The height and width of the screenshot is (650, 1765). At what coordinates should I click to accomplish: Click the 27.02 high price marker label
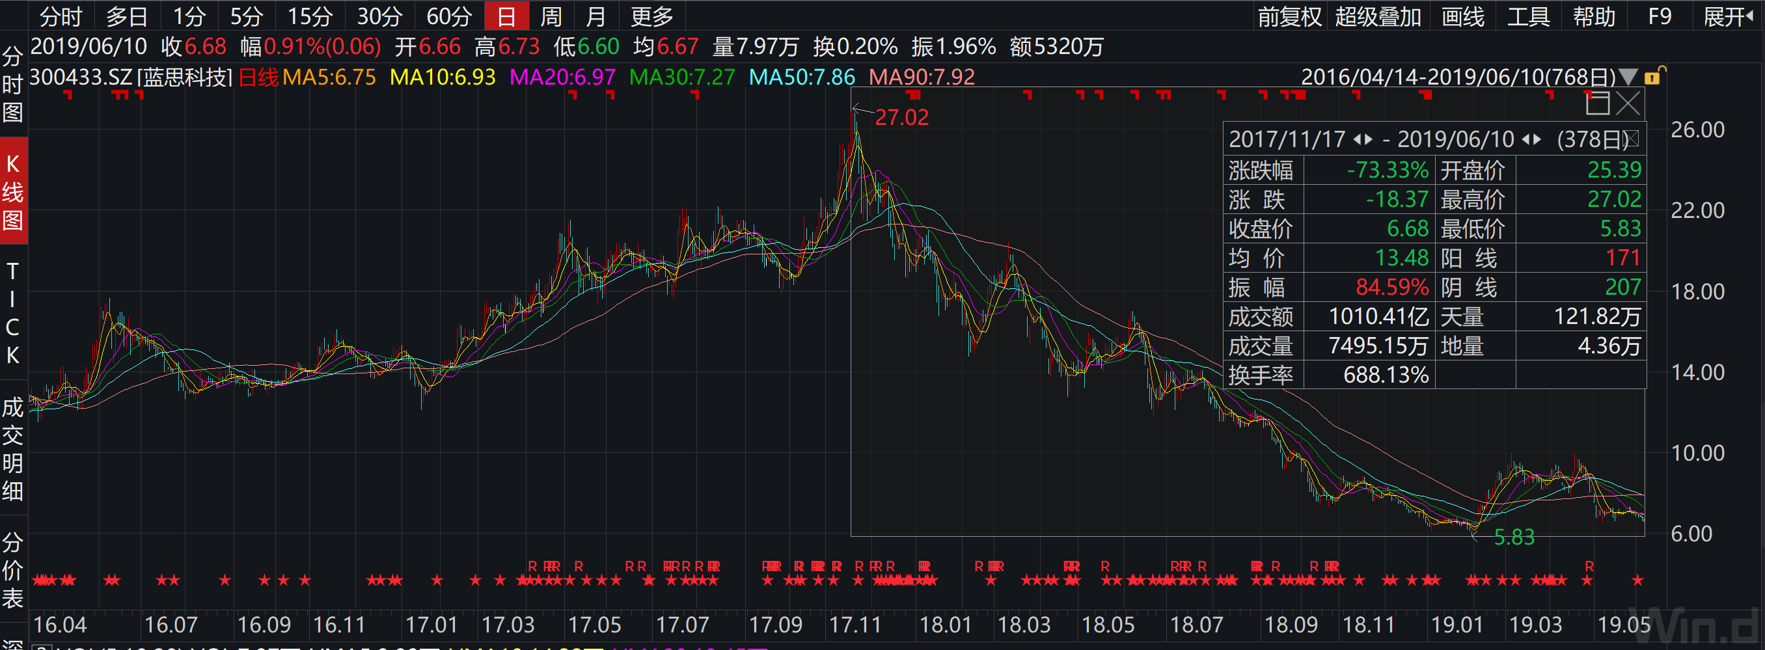pos(901,117)
